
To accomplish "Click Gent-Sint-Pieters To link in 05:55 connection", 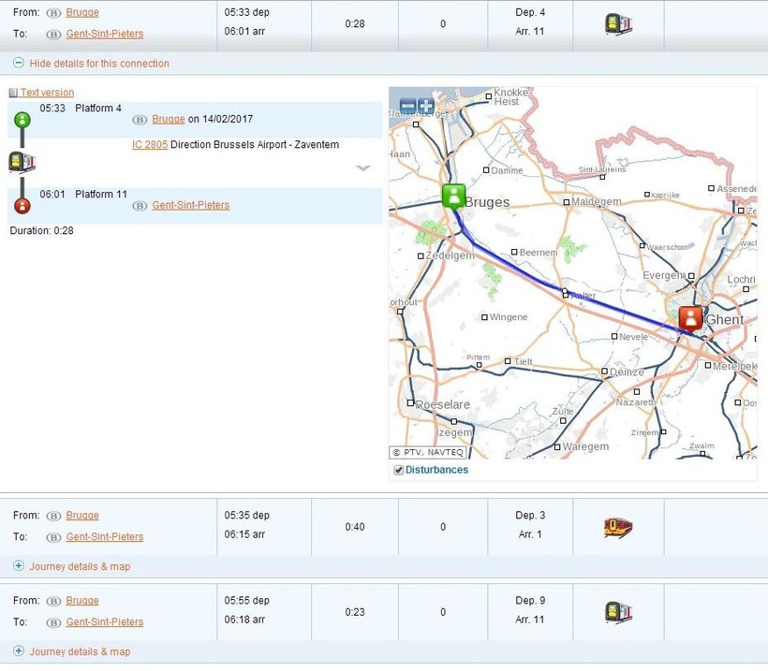I will click(x=105, y=622).
